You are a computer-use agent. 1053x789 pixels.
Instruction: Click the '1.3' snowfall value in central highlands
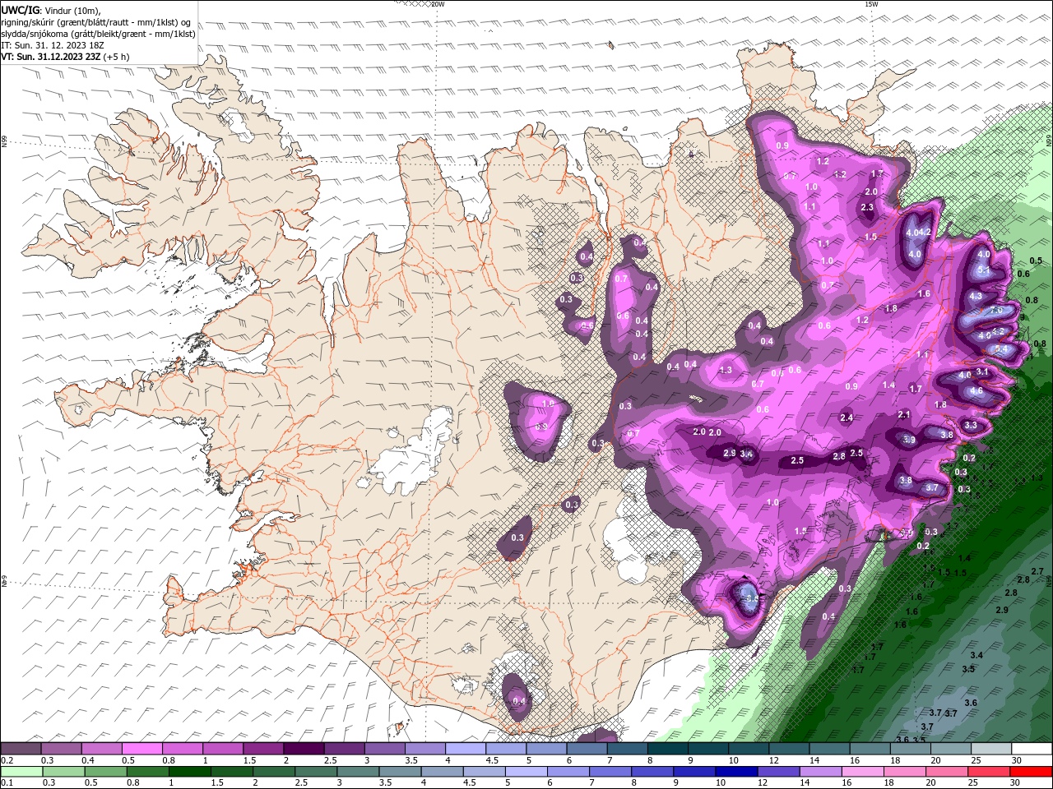[726, 371]
